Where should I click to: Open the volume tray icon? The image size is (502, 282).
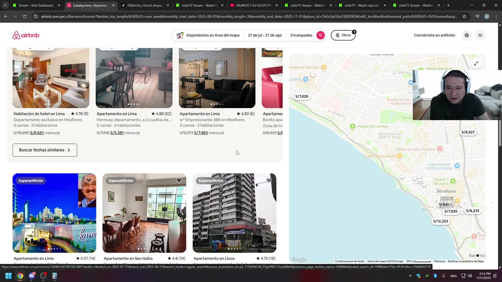[x=470, y=276]
